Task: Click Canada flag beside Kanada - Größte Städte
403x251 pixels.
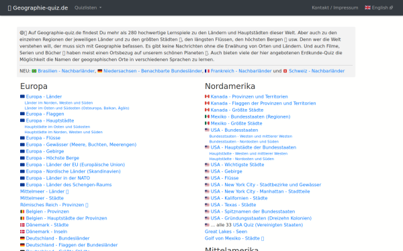Action: tap(207, 110)
